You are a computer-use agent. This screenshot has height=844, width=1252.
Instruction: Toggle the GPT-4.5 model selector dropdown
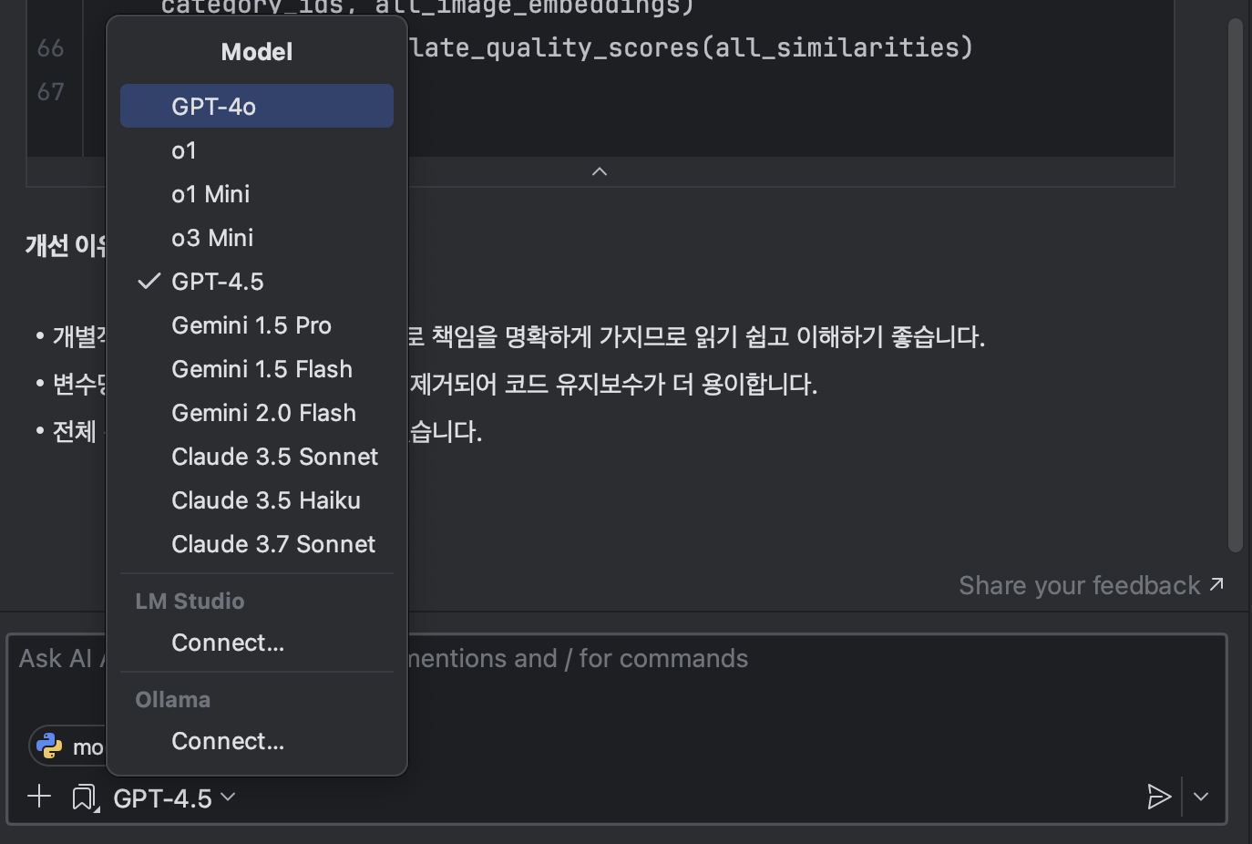(x=174, y=798)
